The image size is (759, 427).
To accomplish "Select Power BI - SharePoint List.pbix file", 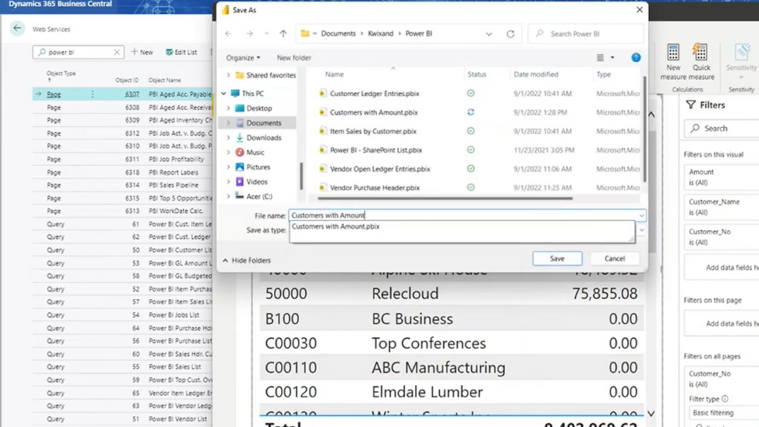I will [x=376, y=150].
